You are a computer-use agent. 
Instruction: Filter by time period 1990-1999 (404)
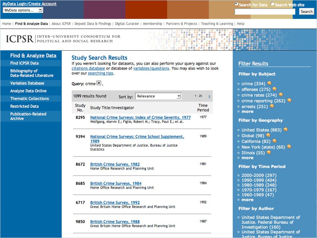pyautogui.click(x=259, y=180)
